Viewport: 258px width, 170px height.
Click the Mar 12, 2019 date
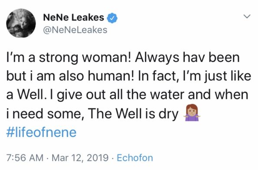80,158
